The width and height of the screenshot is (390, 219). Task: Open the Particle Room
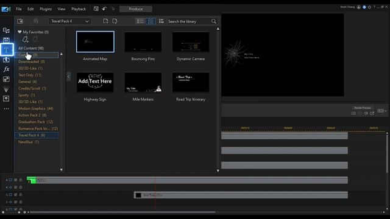tap(6, 89)
